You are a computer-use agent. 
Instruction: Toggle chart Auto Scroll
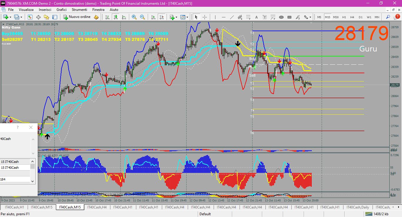pos(153,17)
